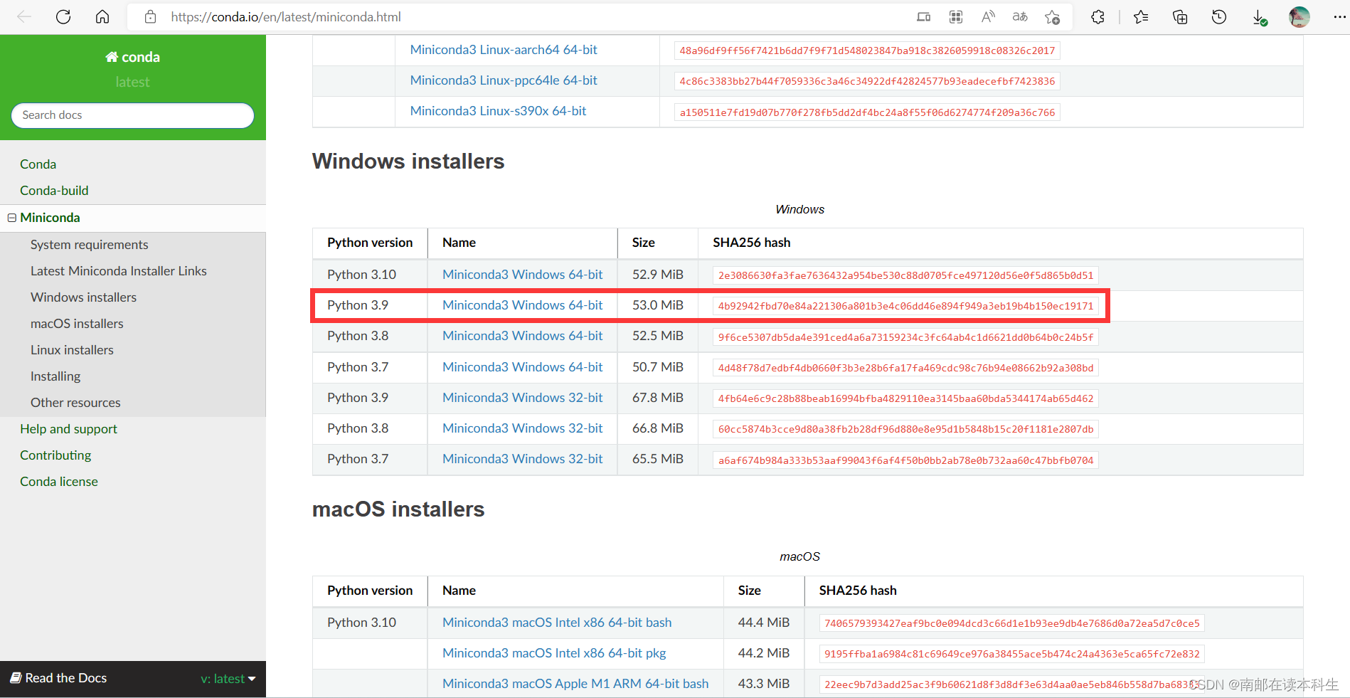Click the Read the Docs label
The height and width of the screenshot is (698, 1350).
pos(66,678)
